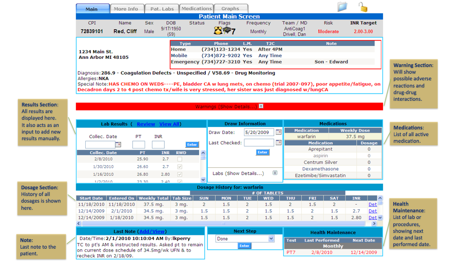Open Det link for 2/1/2010 entered dosage

[373, 211]
